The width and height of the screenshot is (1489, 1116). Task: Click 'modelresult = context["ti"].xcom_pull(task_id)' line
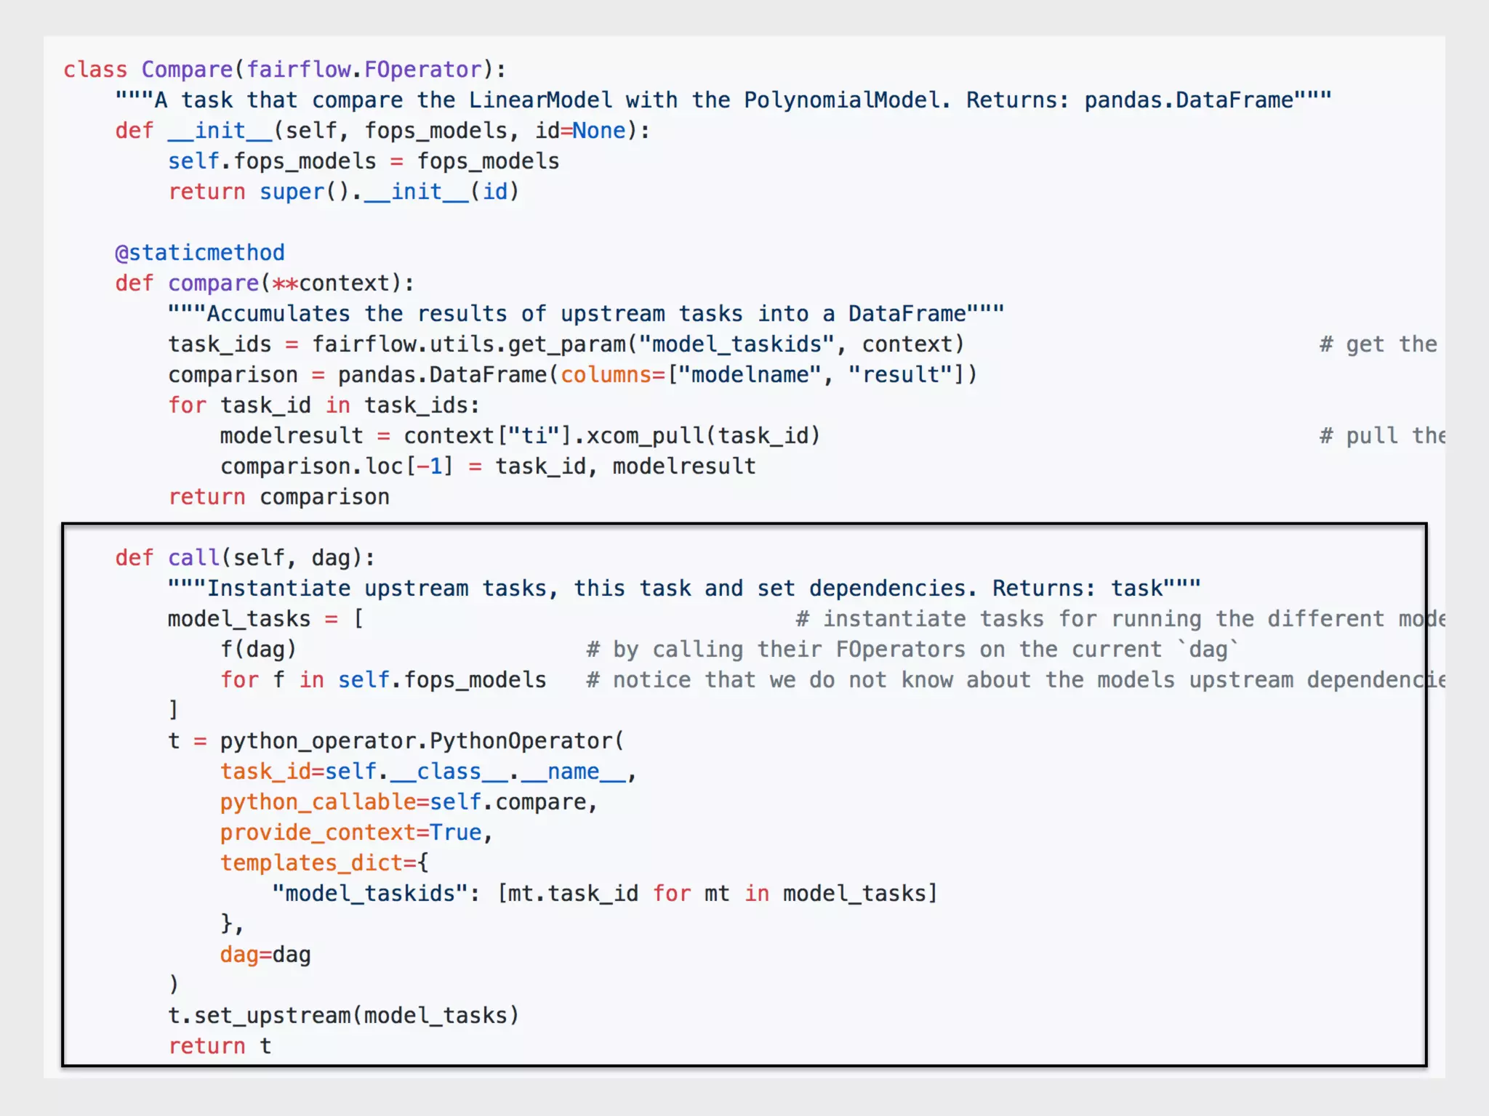(521, 436)
